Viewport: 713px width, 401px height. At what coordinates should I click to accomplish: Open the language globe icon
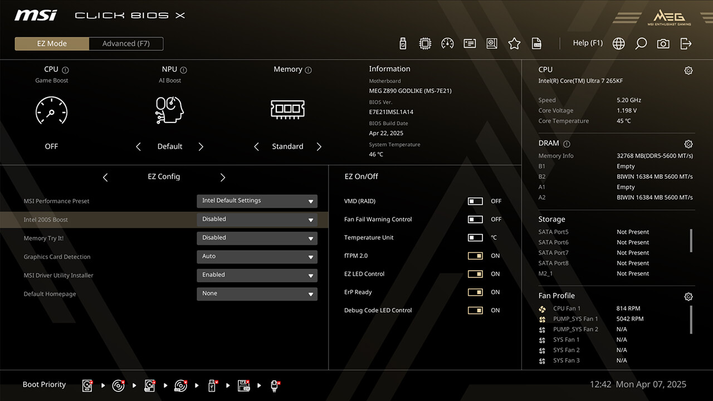click(618, 43)
